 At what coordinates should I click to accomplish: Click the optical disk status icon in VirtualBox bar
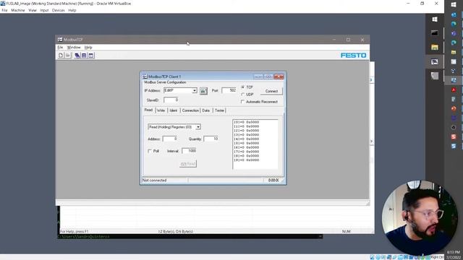coord(378,257)
